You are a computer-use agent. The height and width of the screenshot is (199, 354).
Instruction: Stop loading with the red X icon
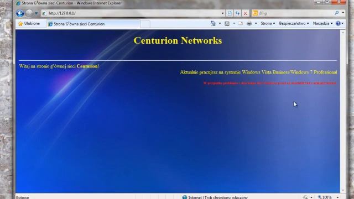(x=245, y=13)
